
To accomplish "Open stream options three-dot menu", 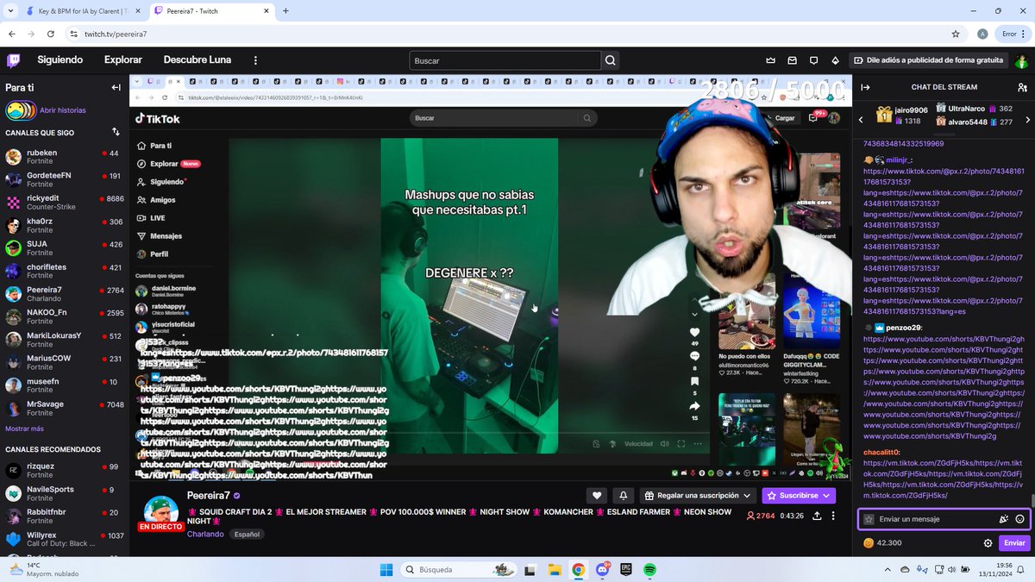I will [833, 516].
